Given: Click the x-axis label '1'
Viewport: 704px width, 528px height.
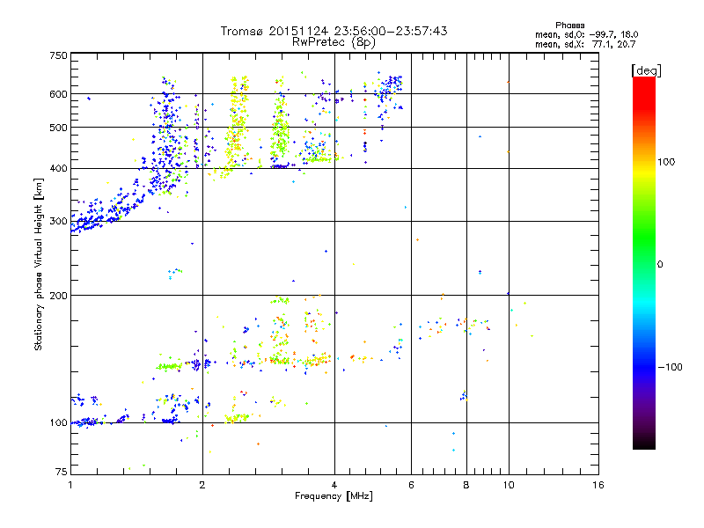Looking at the screenshot, I should 70,485.
